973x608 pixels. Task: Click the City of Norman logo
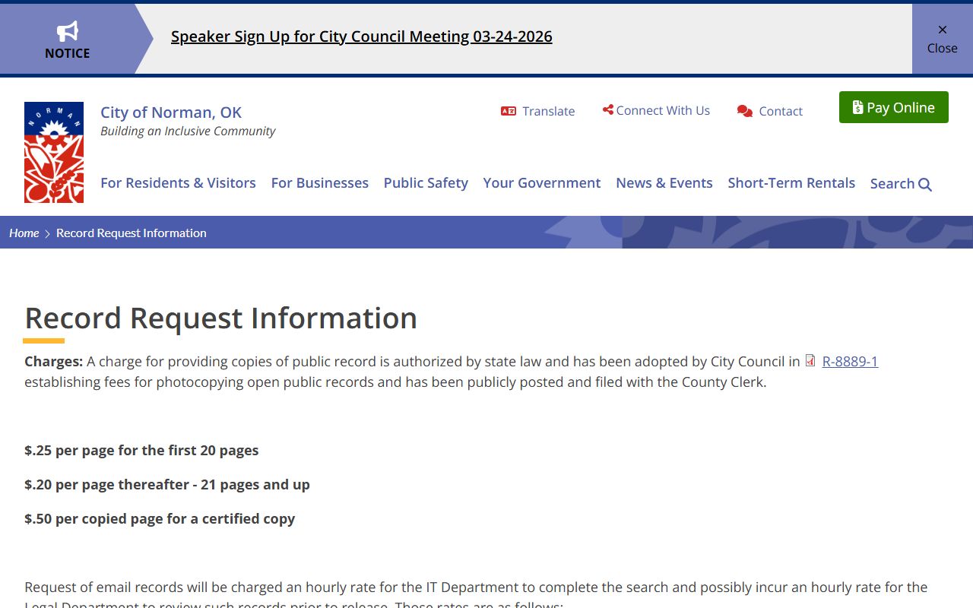[54, 153]
